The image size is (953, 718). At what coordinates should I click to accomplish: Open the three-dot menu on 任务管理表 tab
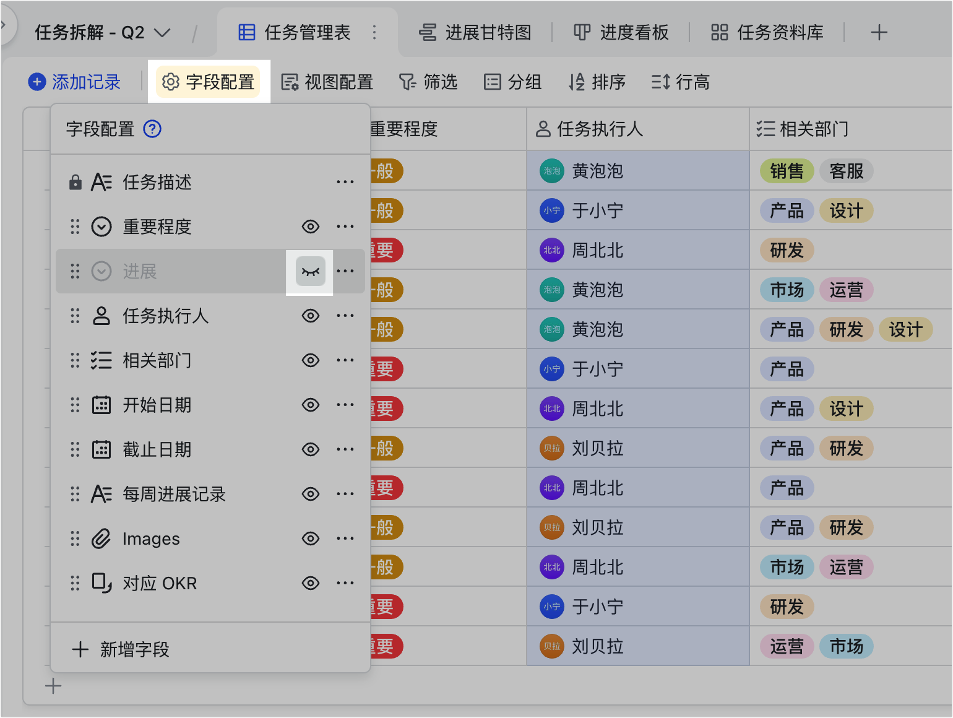[374, 32]
